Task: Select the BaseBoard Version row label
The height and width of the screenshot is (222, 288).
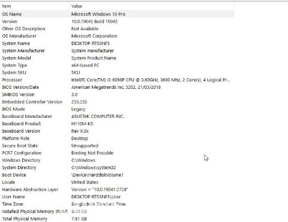Action: (21, 131)
